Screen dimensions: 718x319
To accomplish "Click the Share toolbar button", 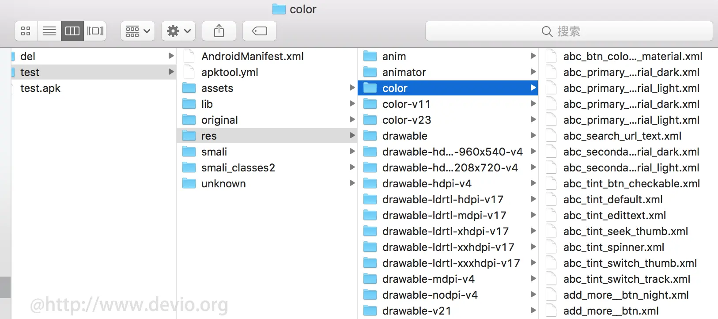I will click(x=219, y=31).
